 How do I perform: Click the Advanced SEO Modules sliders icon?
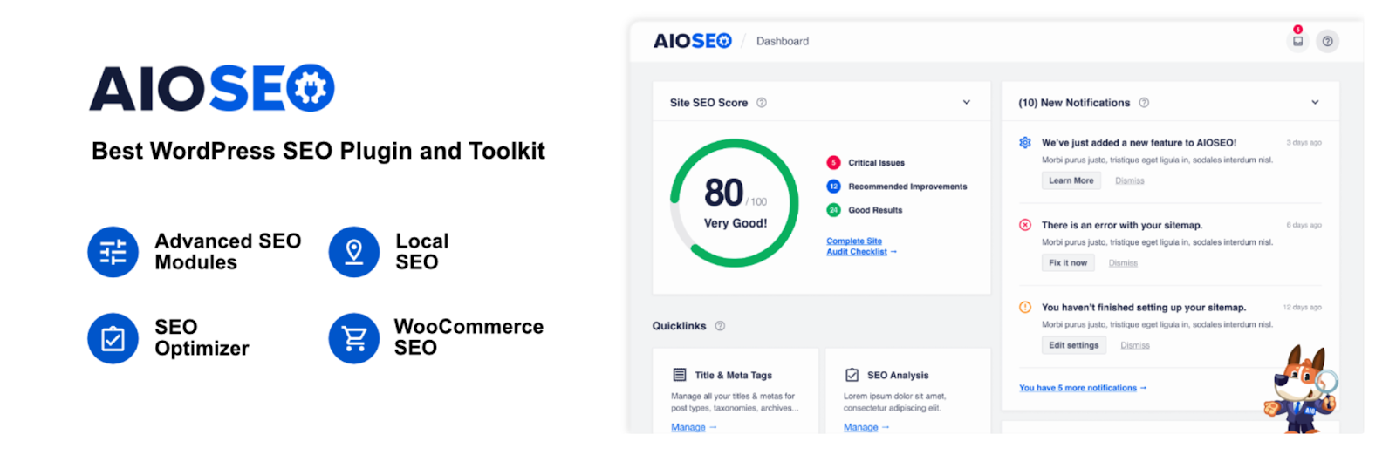pyautogui.click(x=113, y=252)
